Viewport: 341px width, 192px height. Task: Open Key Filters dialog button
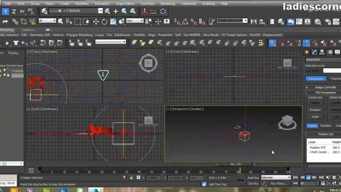278,183
